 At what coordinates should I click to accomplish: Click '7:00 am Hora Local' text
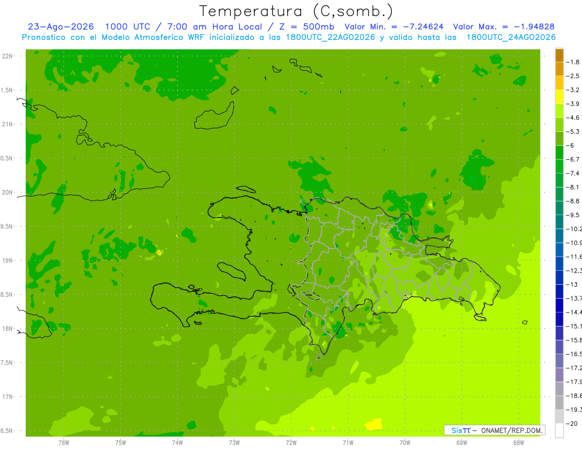click(x=214, y=27)
